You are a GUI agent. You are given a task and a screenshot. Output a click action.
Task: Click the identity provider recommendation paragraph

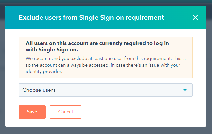pyautogui.click(x=105, y=65)
